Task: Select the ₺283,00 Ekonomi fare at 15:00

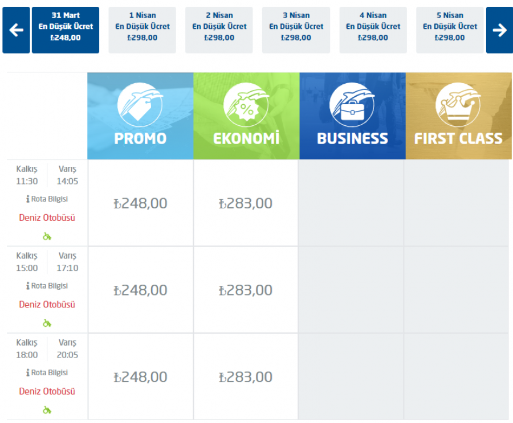Action: click(246, 290)
